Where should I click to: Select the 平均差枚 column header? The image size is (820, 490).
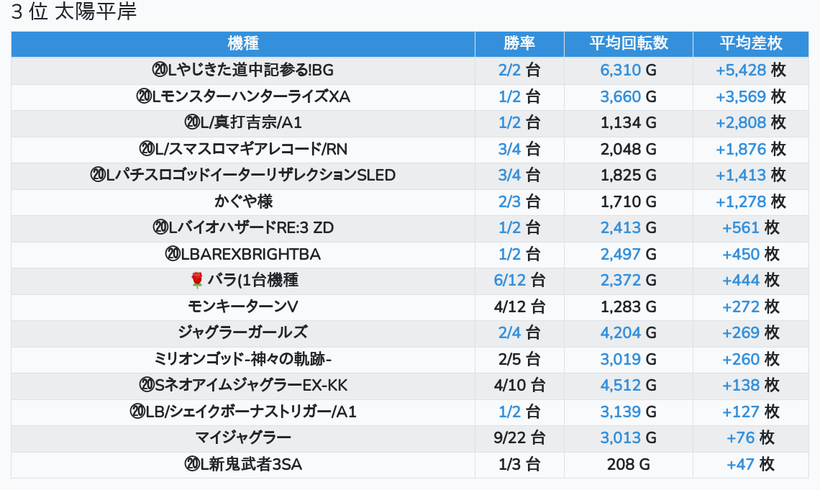(750, 43)
